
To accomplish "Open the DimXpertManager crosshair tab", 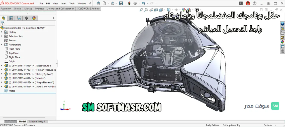I will 26,18.
